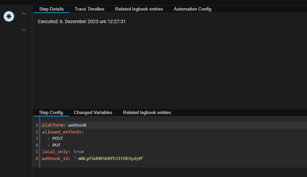Click the 'platform: webhook' code line
This screenshot has width=307, height=177.
(x=64, y=125)
